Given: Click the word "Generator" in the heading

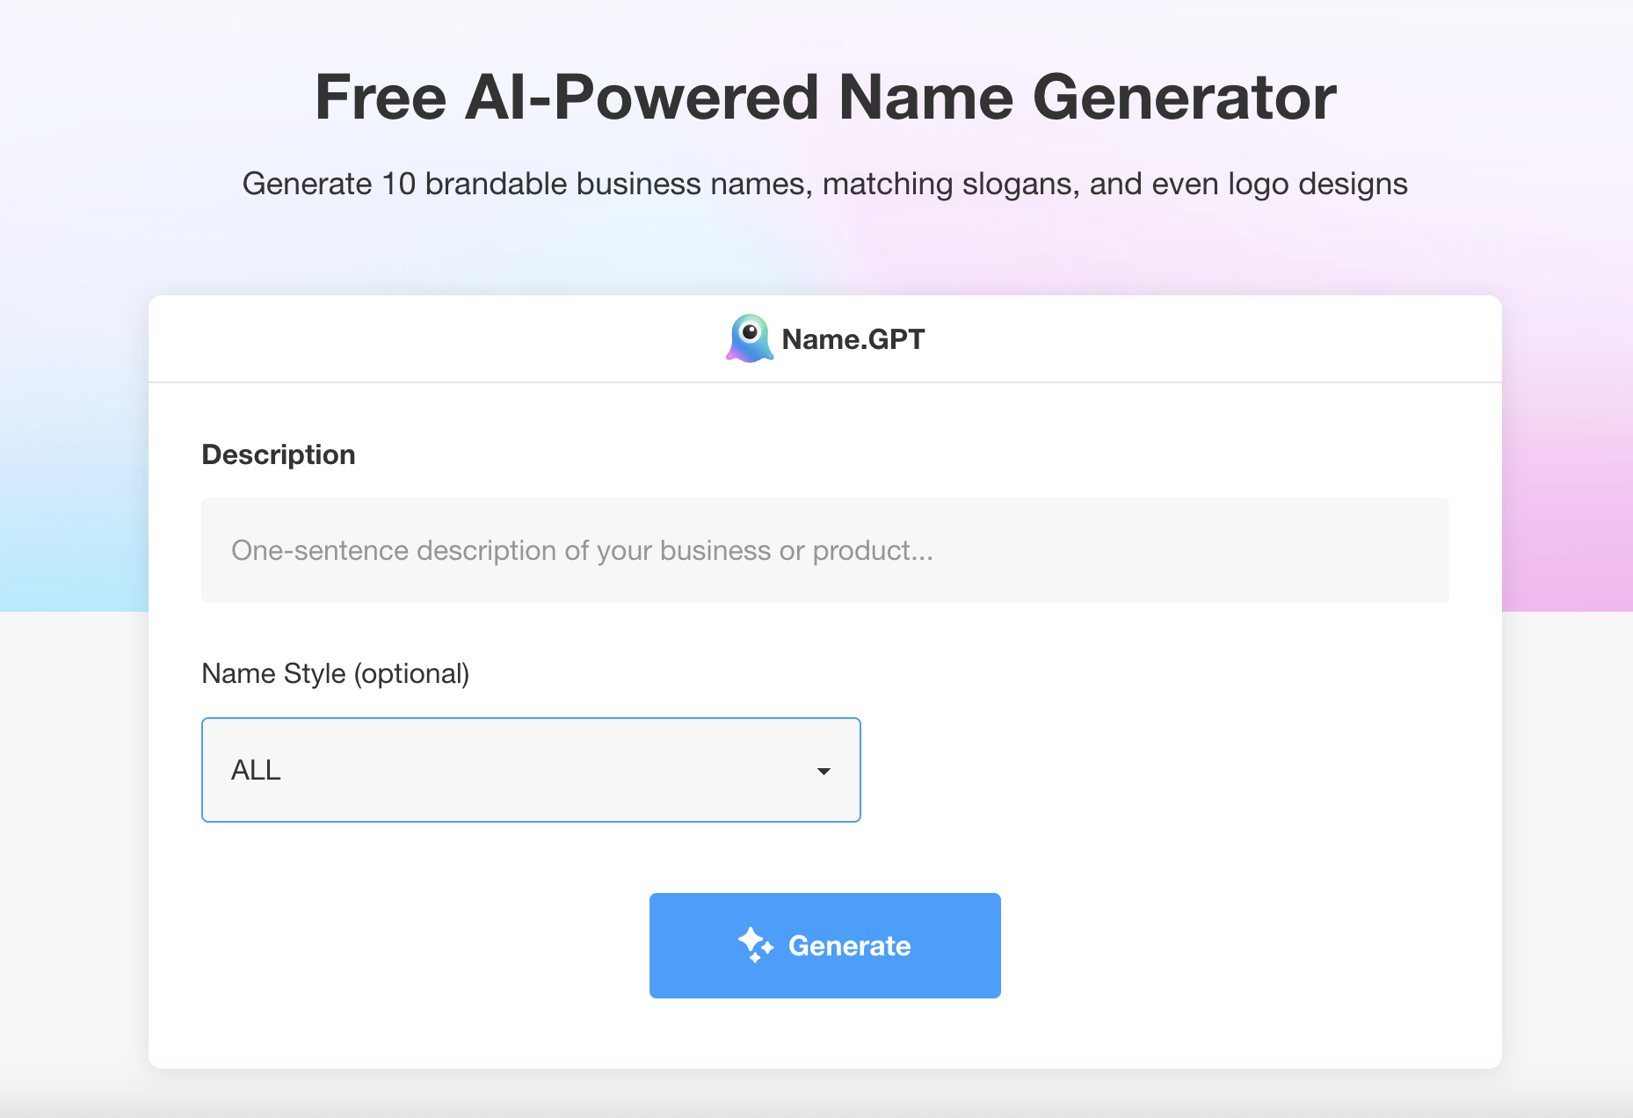Looking at the screenshot, I should [1184, 97].
